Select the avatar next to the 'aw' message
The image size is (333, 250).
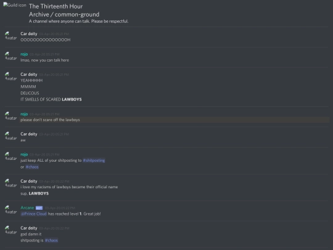pyautogui.click(x=11, y=136)
